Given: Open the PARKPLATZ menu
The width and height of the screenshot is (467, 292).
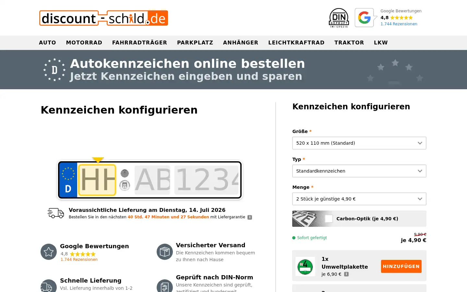Looking at the screenshot, I should (195, 43).
